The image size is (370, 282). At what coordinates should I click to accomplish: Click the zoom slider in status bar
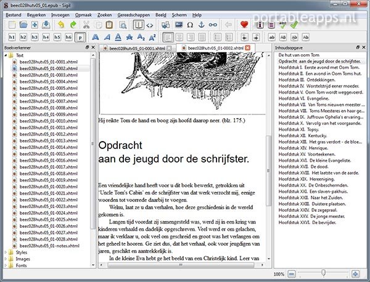point(321,273)
